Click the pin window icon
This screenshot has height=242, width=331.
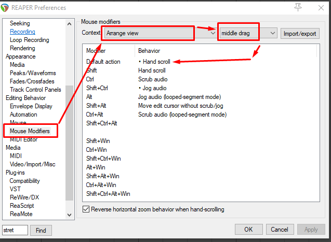298,7
